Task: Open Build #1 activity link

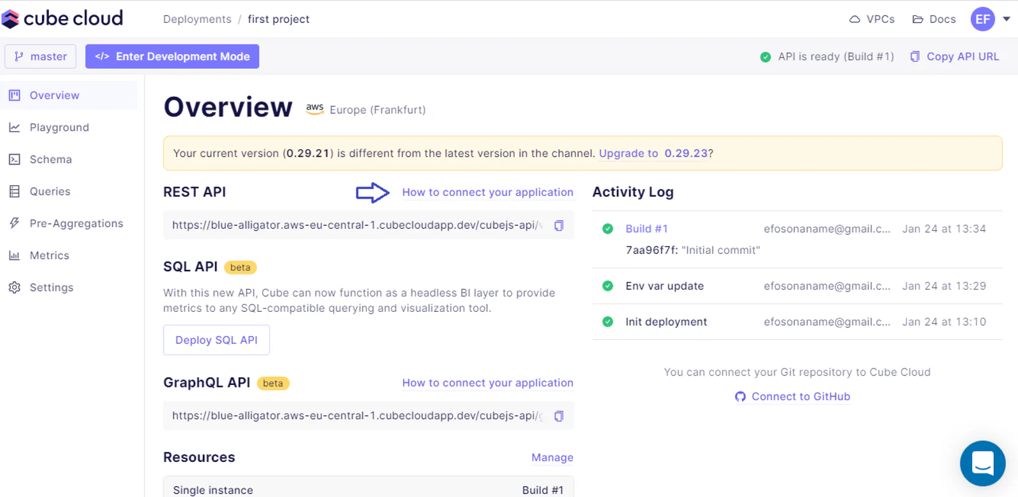Action: pyautogui.click(x=646, y=229)
